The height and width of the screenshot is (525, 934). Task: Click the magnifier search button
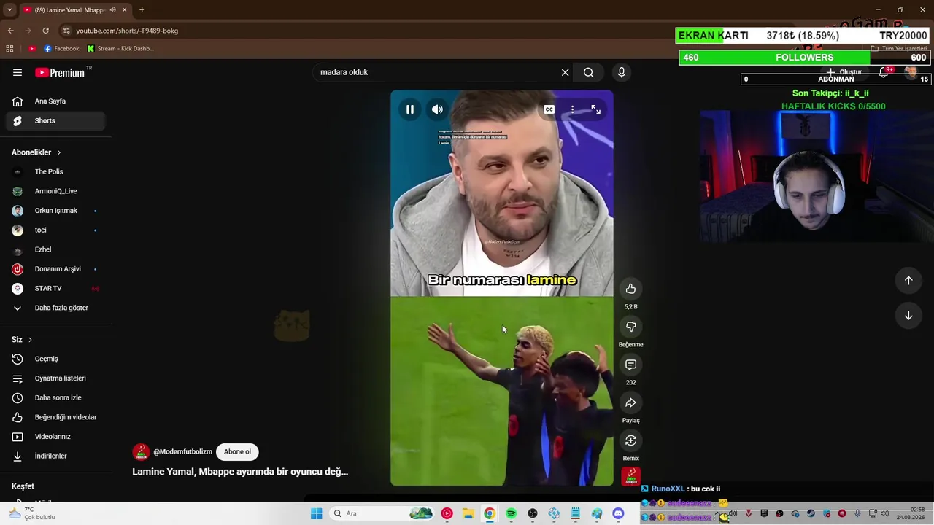(x=588, y=72)
